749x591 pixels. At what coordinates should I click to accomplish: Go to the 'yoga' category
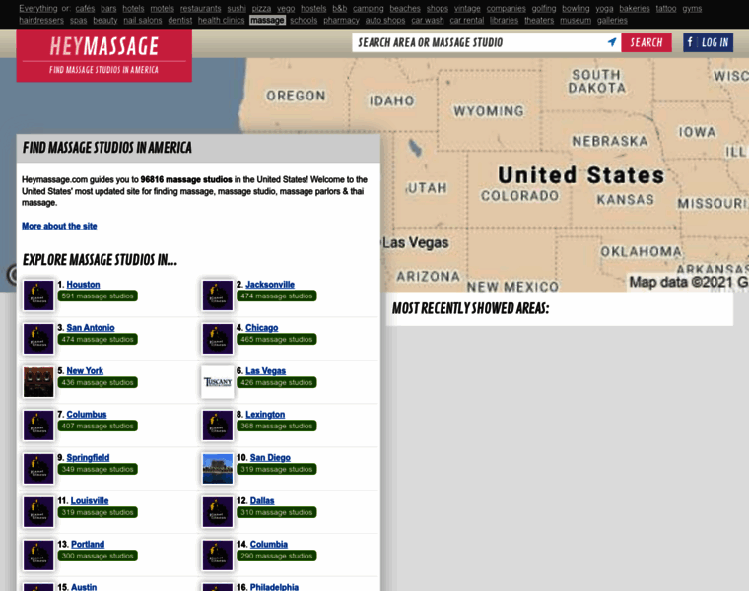point(604,8)
